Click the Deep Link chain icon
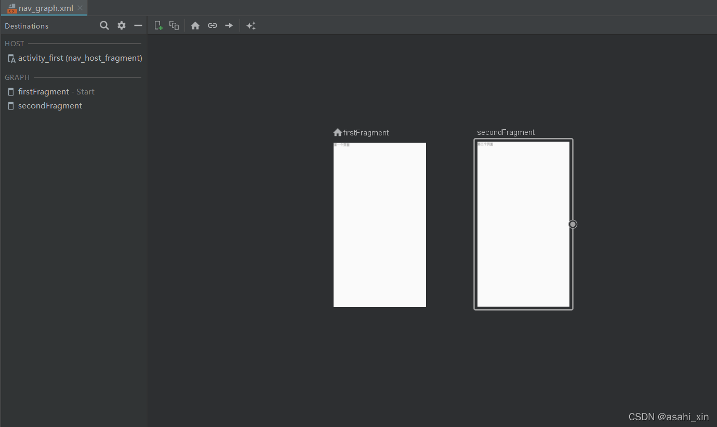Viewport: 717px width, 427px height. click(x=213, y=25)
